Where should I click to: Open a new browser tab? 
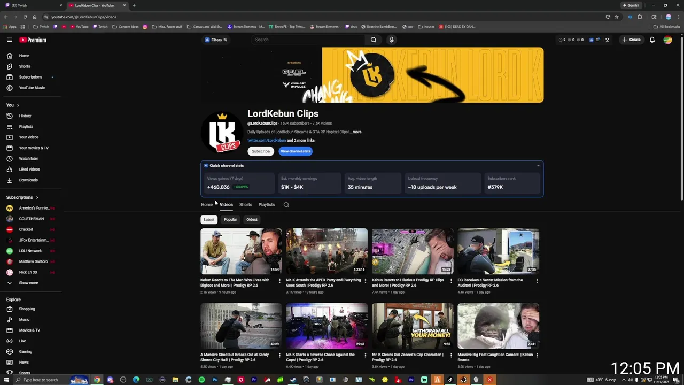point(134,5)
